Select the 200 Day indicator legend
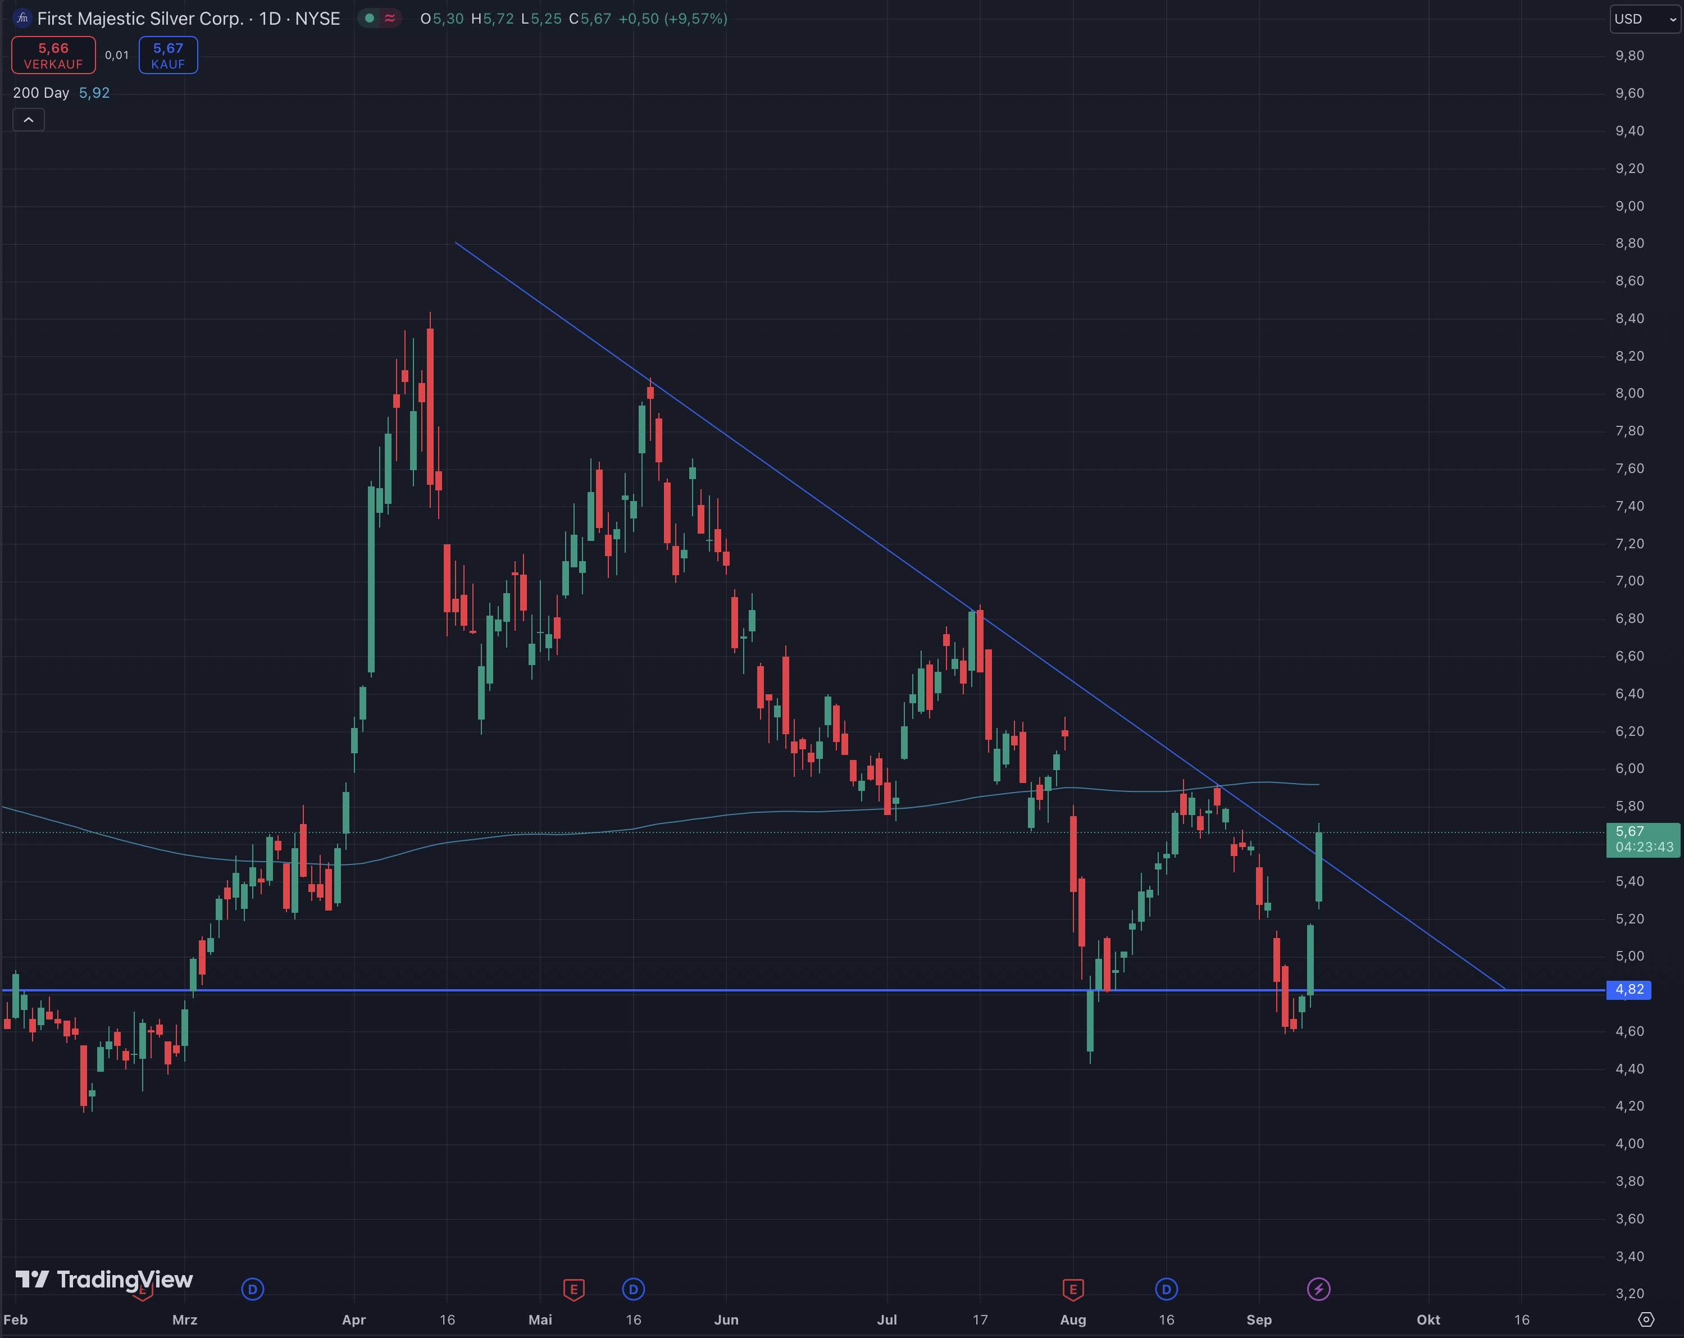This screenshot has height=1338, width=1684. (42, 93)
